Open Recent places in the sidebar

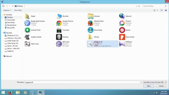12,25
